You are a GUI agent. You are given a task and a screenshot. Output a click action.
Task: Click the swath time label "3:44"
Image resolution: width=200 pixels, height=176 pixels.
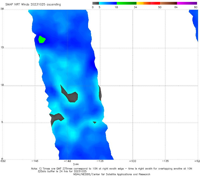coord(76,164)
